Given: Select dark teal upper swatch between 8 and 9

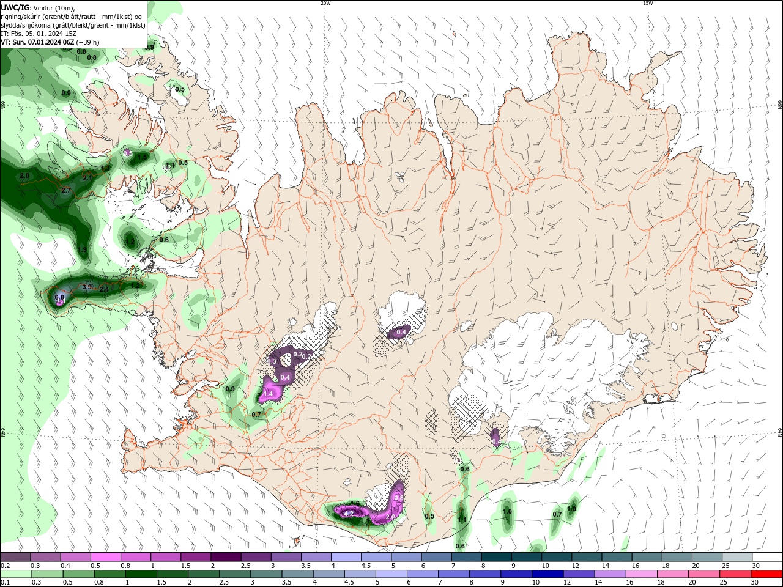Looking at the screenshot, I should point(497,557).
